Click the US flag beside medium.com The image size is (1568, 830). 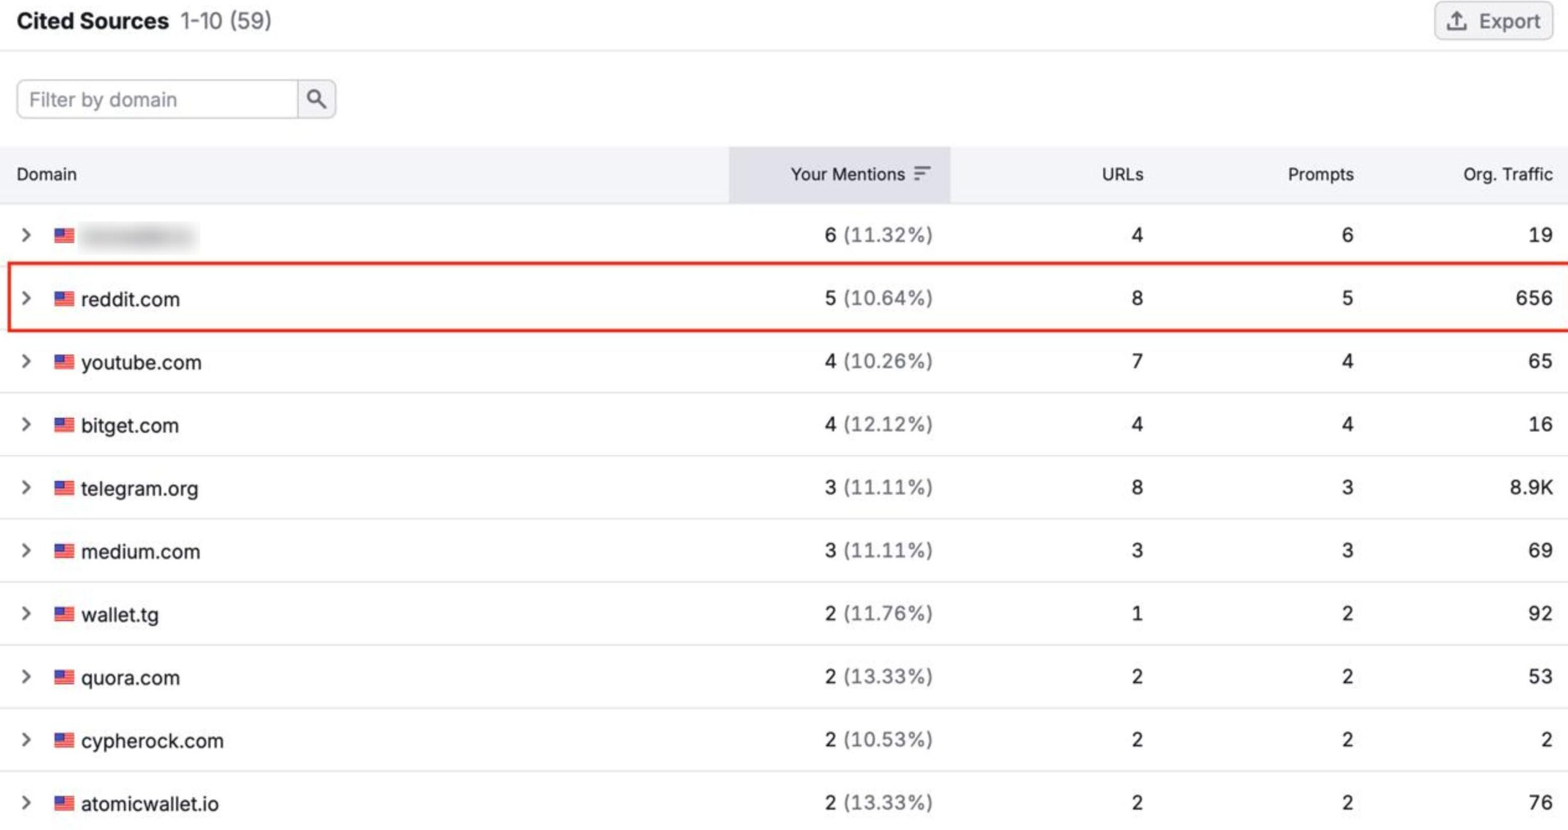(x=64, y=551)
